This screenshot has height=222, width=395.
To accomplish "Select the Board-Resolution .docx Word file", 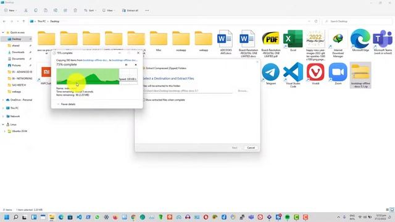I will 248,44.
